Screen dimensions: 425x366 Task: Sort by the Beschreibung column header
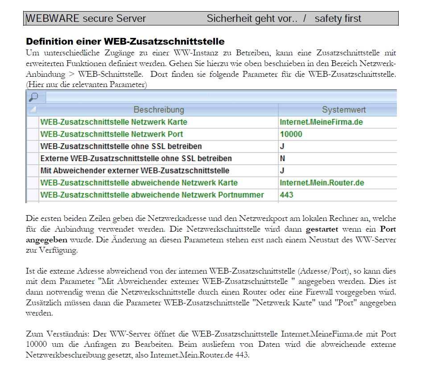(158, 109)
